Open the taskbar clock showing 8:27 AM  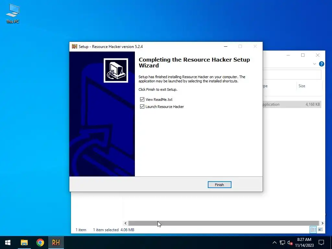[x=304, y=243]
